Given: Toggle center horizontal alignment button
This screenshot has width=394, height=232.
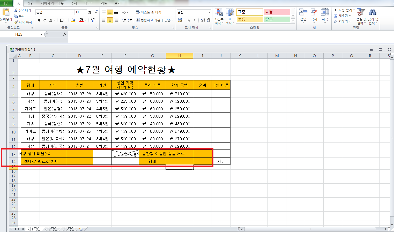Looking at the screenshot, I should point(110,20).
